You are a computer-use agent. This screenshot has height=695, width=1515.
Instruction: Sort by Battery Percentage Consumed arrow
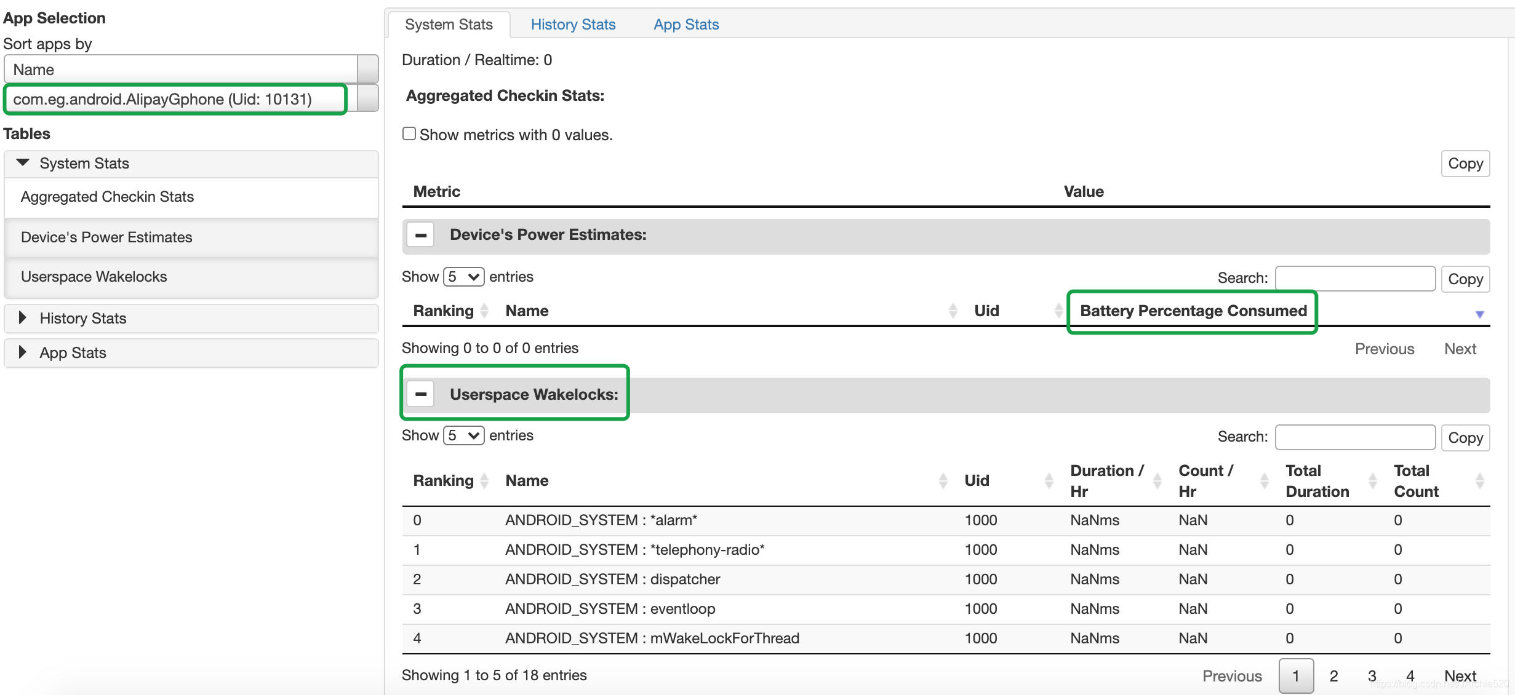pos(1479,314)
